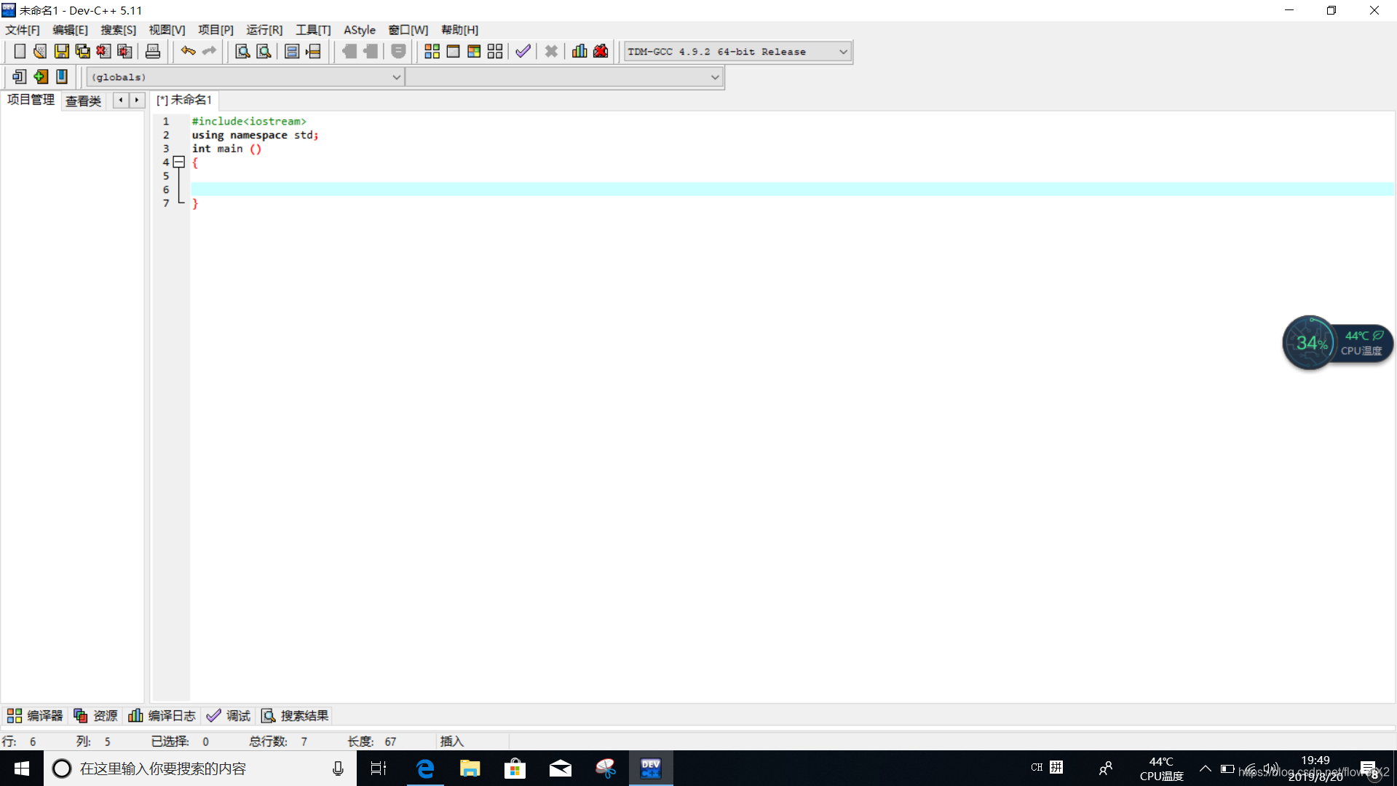Click the CPU temperature floating widget
The image size is (1397, 786).
click(x=1337, y=342)
